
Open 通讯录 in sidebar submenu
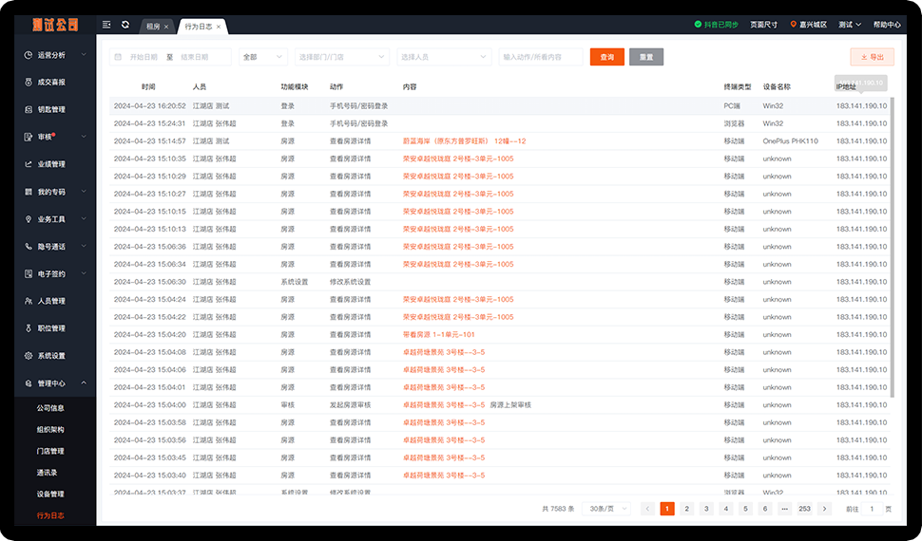pyautogui.click(x=47, y=473)
